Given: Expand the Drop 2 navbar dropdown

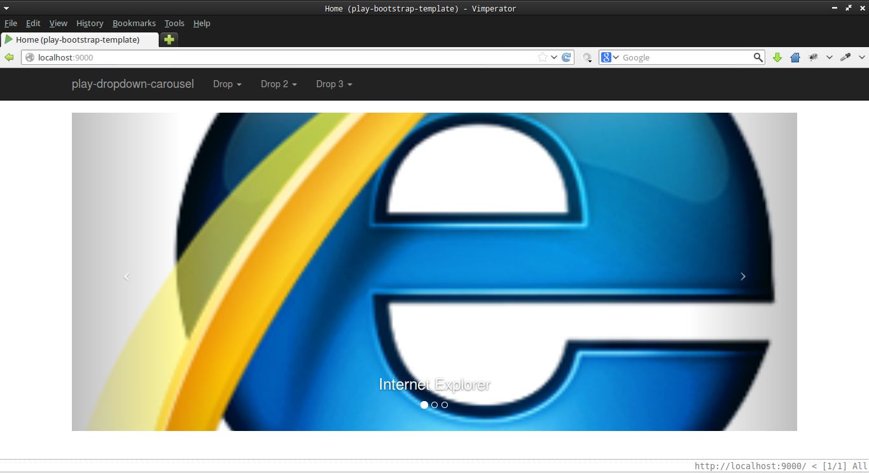Looking at the screenshot, I should [x=279, y=84].
